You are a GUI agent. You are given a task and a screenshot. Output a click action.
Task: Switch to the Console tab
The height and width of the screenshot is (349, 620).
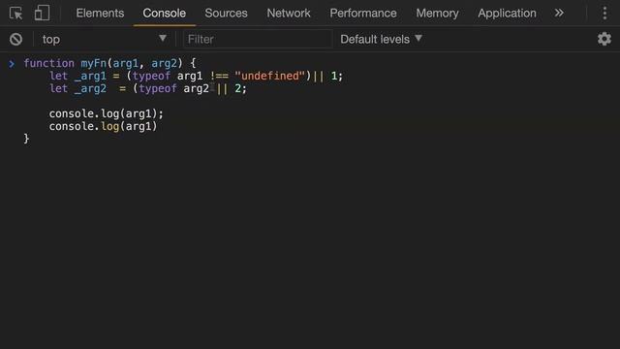[164, 13]
